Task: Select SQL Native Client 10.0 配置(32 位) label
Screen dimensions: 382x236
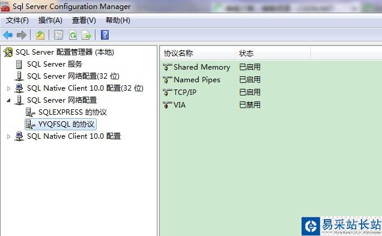Action: pyautogui.click(x=85, y=88)
